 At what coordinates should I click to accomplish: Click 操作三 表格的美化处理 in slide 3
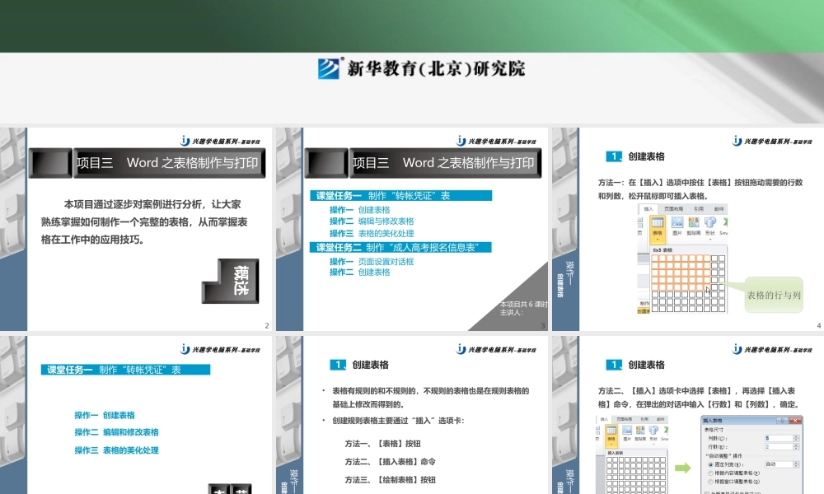click(372, 233)
